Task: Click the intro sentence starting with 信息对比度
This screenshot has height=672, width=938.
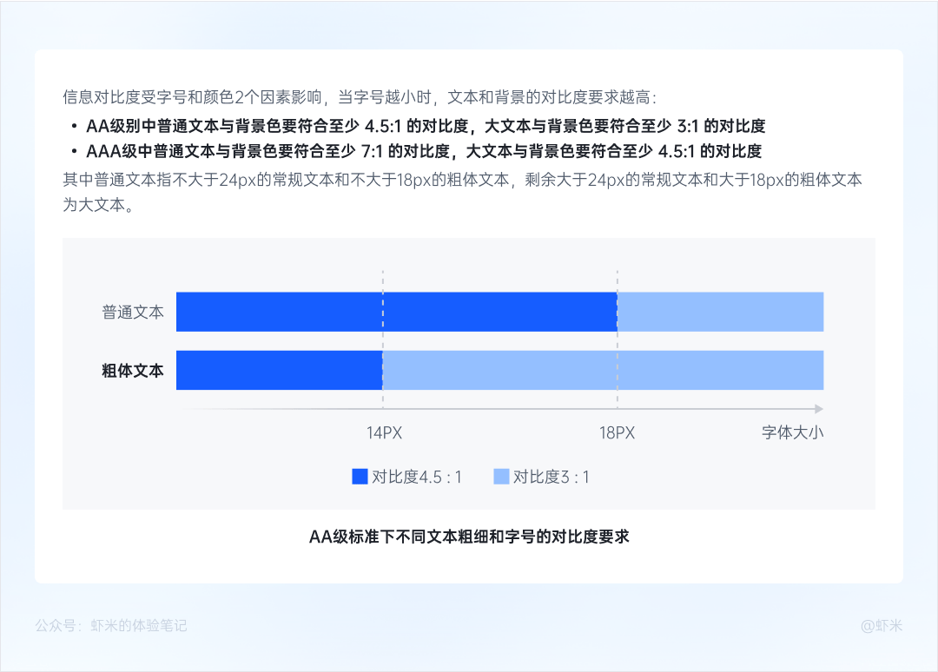Action: click(x=360, y=97)
